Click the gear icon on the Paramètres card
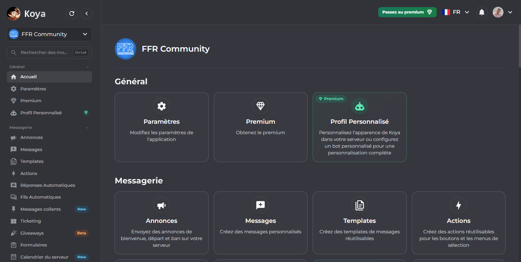The image size is (521, 262). click(162, 106)
